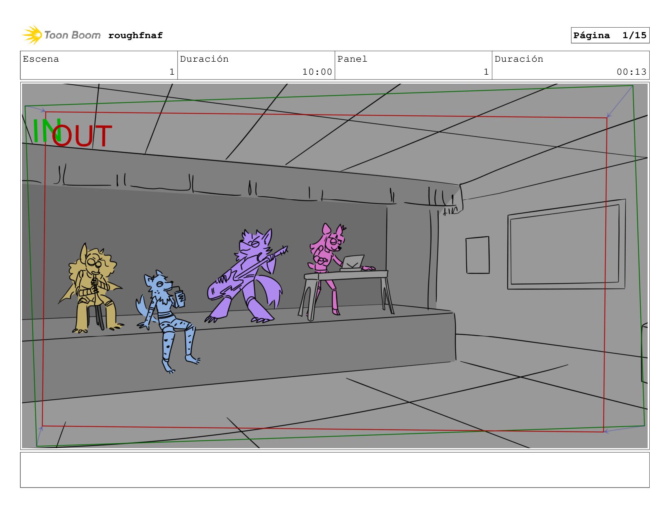Screen dimensions: 670x518
Task: Click the purple guitarist character
Action: coord(247,276)
